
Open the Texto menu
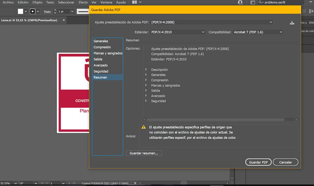point(50,2)
